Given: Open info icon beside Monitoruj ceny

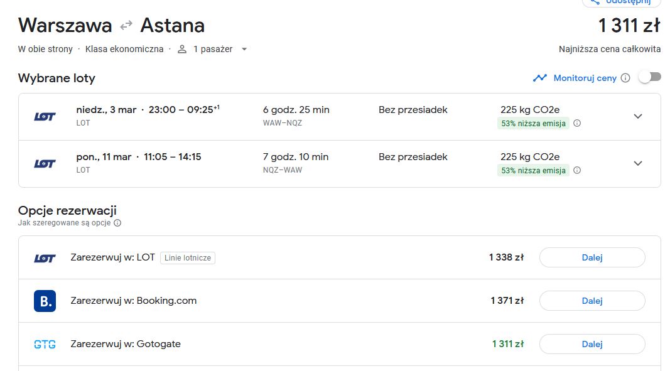Looking at the screenshot, I should point(625,78).
